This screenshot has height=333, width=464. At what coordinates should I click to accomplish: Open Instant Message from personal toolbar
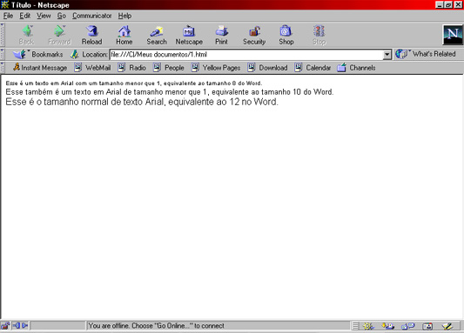(x=40, y=68)
